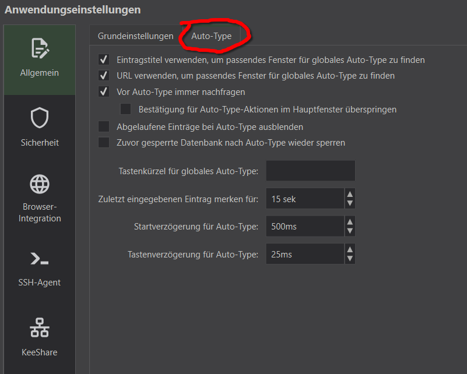Click the globe icon for Browser-Integration

(39, 184)
